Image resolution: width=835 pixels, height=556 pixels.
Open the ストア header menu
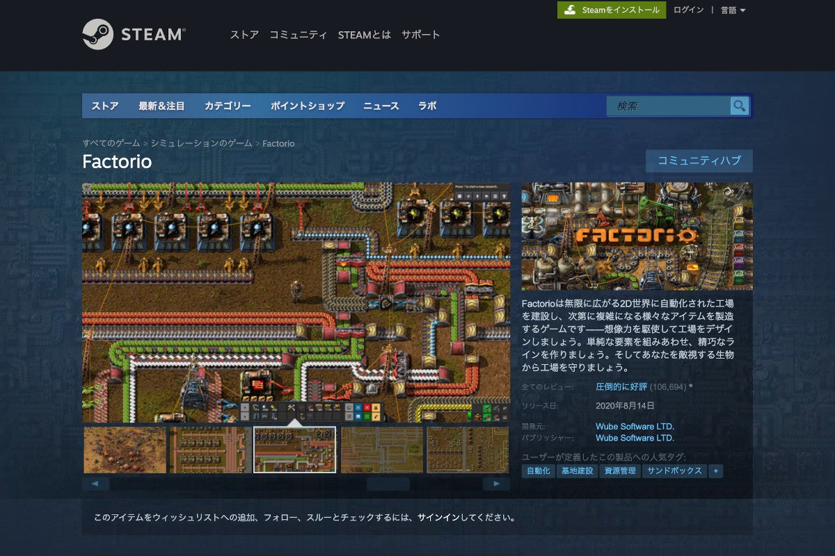[244, 35]
